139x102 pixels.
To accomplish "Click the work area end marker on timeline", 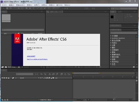I will (99, 73).
